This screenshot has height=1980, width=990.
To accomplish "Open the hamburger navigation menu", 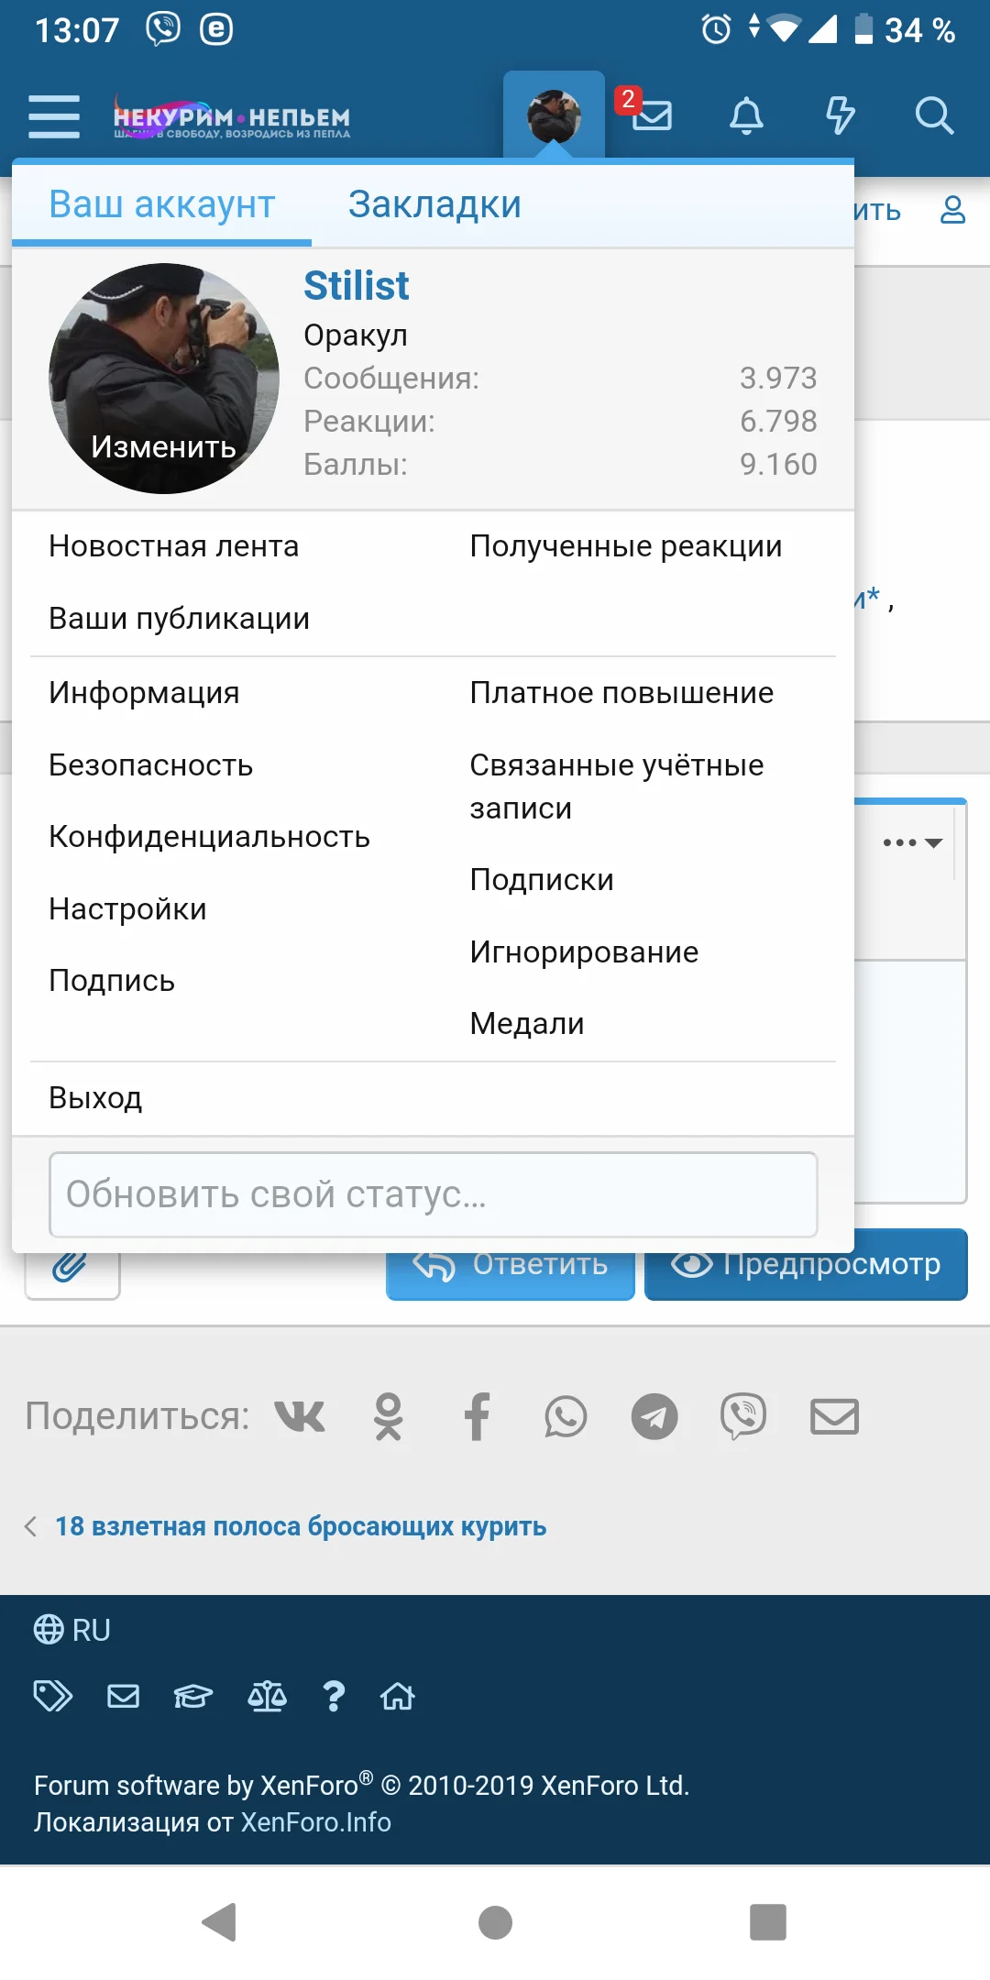I will pos(54,116).
